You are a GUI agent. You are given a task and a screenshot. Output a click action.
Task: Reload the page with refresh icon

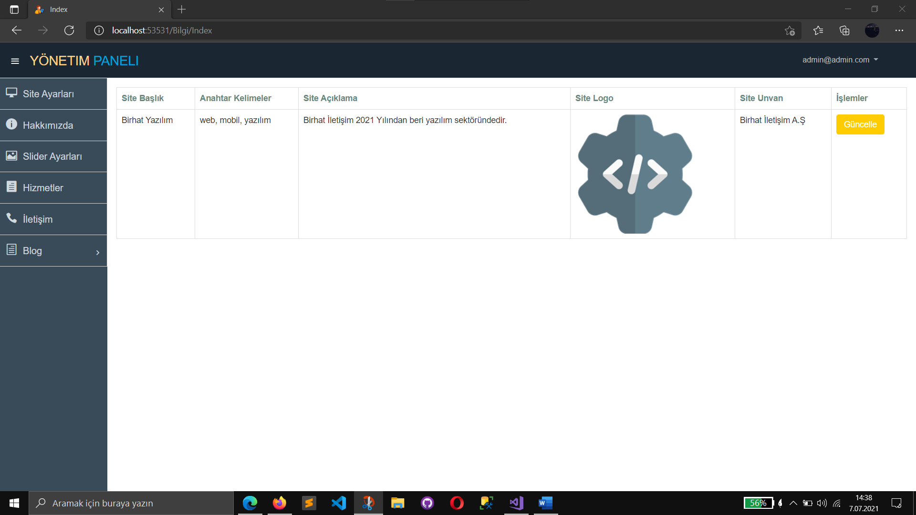point(69,31)
